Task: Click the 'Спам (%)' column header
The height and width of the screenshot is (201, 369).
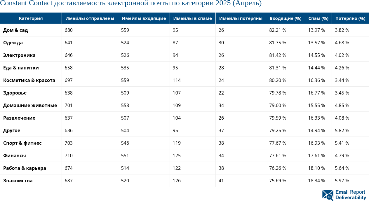Action: (x=318, y=18)
